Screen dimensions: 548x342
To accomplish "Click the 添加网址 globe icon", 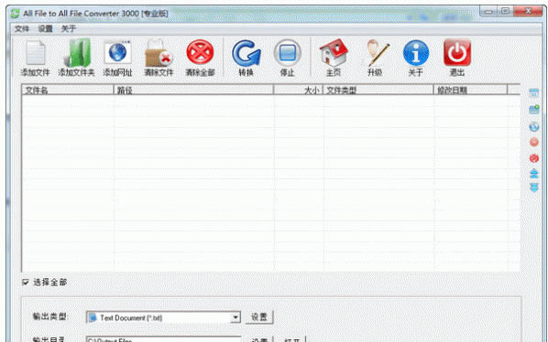I will [118, 52].
